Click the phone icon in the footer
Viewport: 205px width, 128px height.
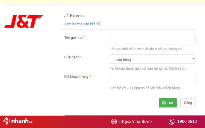tap(172, 122)
